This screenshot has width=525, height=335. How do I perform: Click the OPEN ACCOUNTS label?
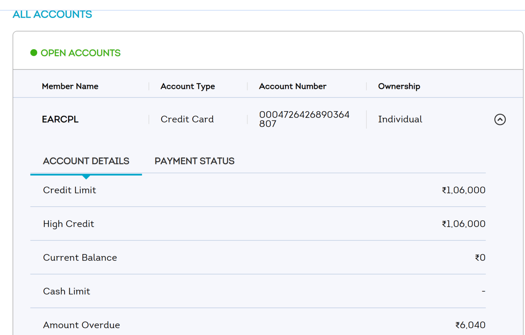[81, 53]
